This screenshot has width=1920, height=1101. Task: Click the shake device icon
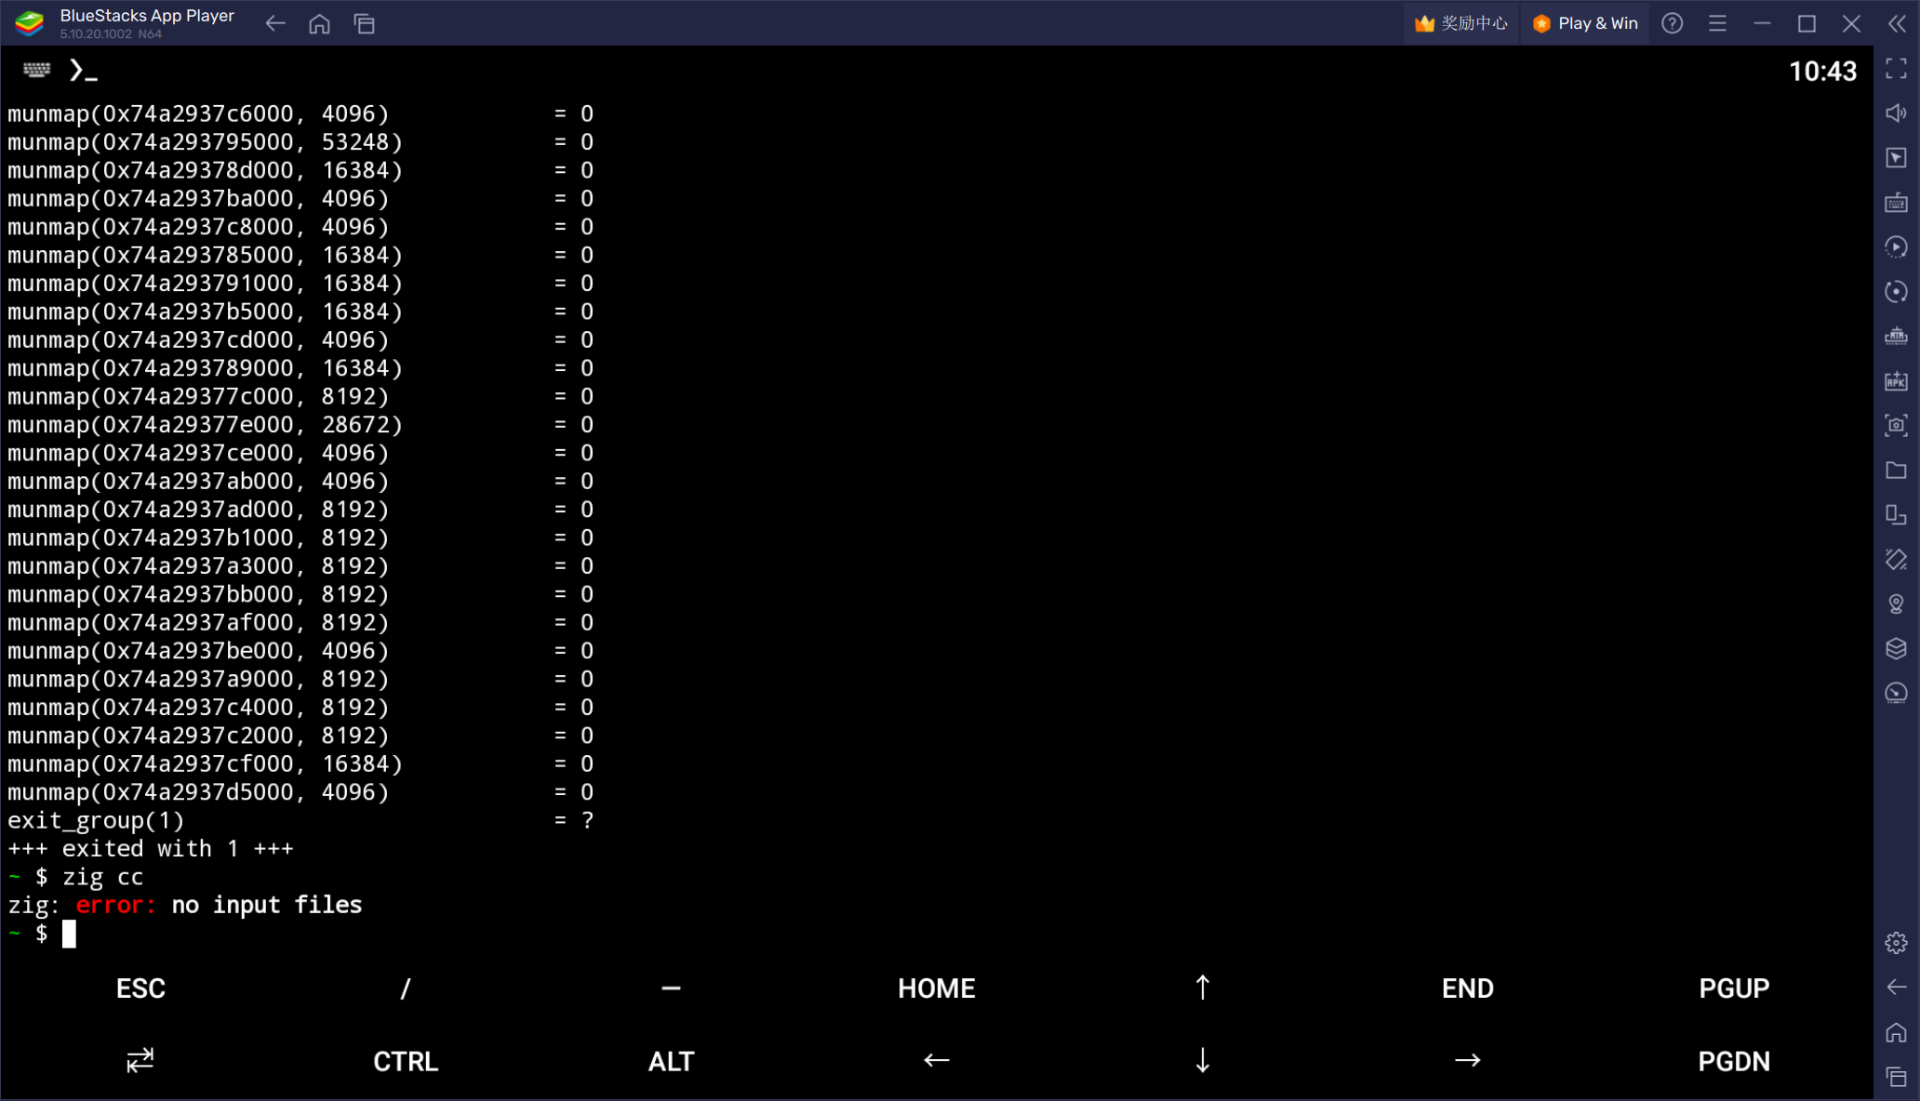(x=1897, y=559)
